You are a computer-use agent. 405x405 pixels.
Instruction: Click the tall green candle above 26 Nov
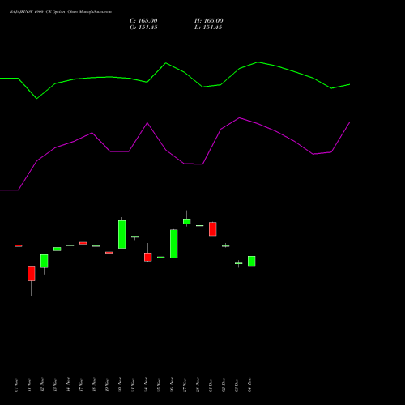[174, 244]
